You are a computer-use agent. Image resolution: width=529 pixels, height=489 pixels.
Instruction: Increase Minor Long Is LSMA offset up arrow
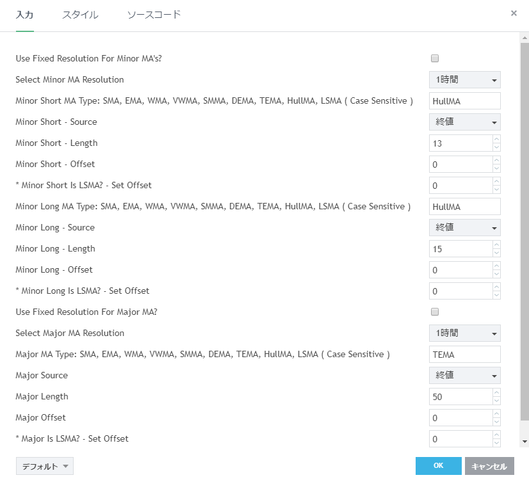[x=496, y=287]
